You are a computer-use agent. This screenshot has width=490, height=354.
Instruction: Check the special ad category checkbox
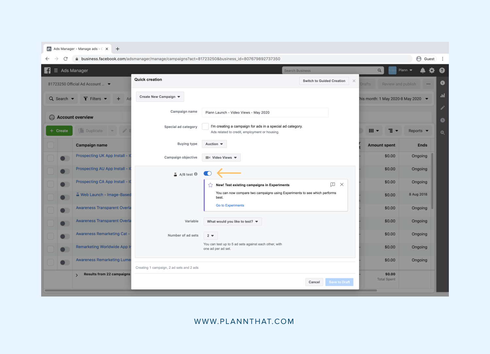click(205, 126)
